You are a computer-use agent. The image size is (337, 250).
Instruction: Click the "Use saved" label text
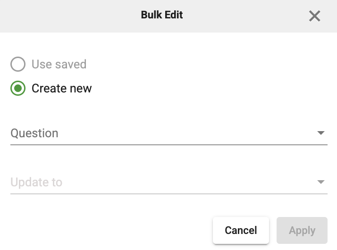click(59, 64)
